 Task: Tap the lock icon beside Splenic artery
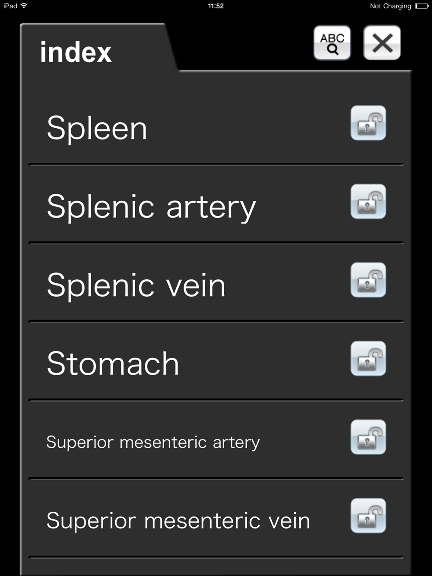368,202
